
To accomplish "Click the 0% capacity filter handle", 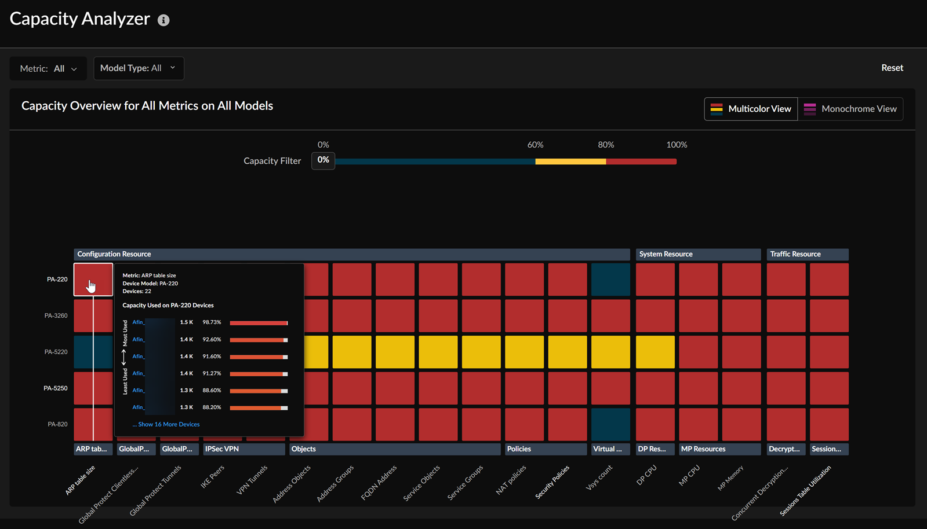I will (x=323, y=160).
